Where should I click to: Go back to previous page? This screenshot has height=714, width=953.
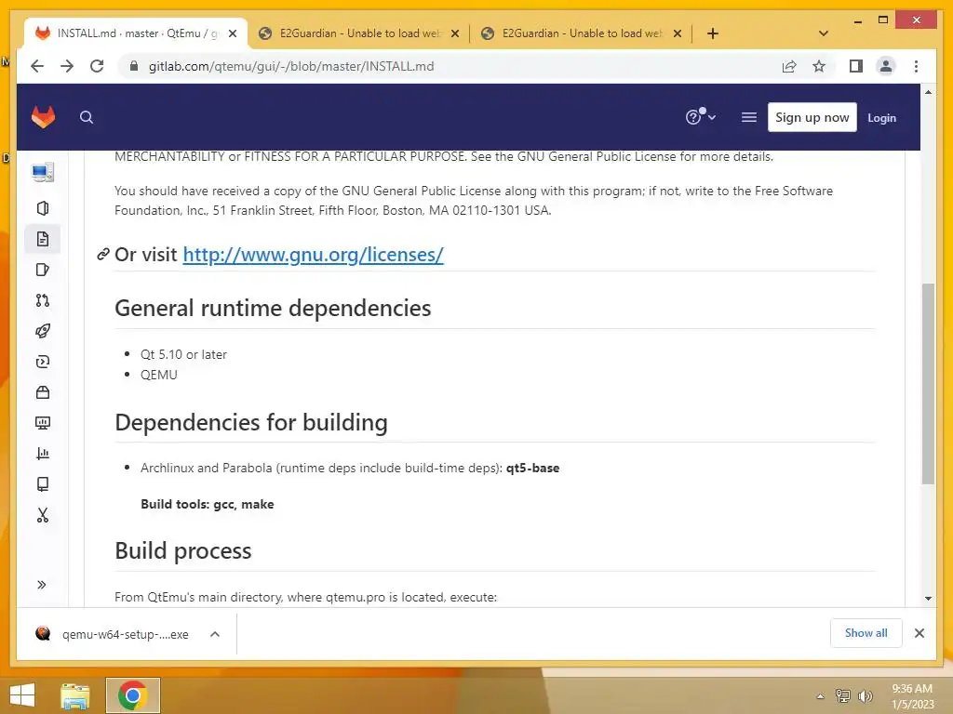coord(37,66)
